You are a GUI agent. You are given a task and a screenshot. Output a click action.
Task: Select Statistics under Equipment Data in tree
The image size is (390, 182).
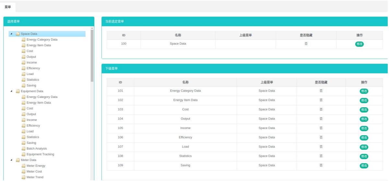click(33, 137)
